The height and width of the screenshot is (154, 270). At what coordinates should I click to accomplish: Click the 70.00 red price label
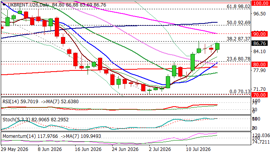point(260,95)
